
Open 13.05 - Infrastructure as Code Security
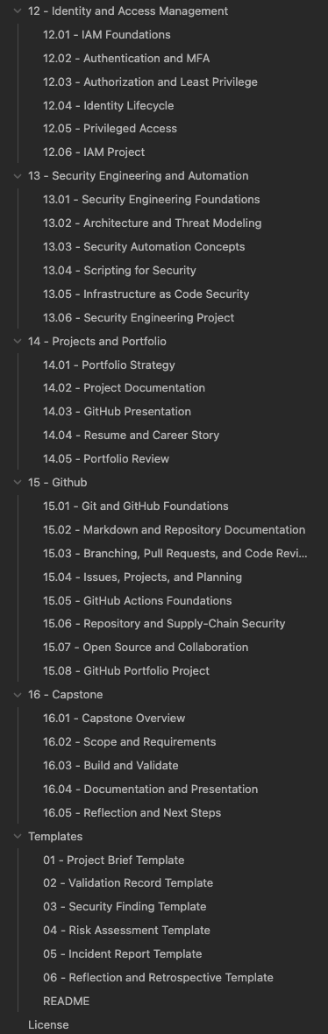(146, 294)
